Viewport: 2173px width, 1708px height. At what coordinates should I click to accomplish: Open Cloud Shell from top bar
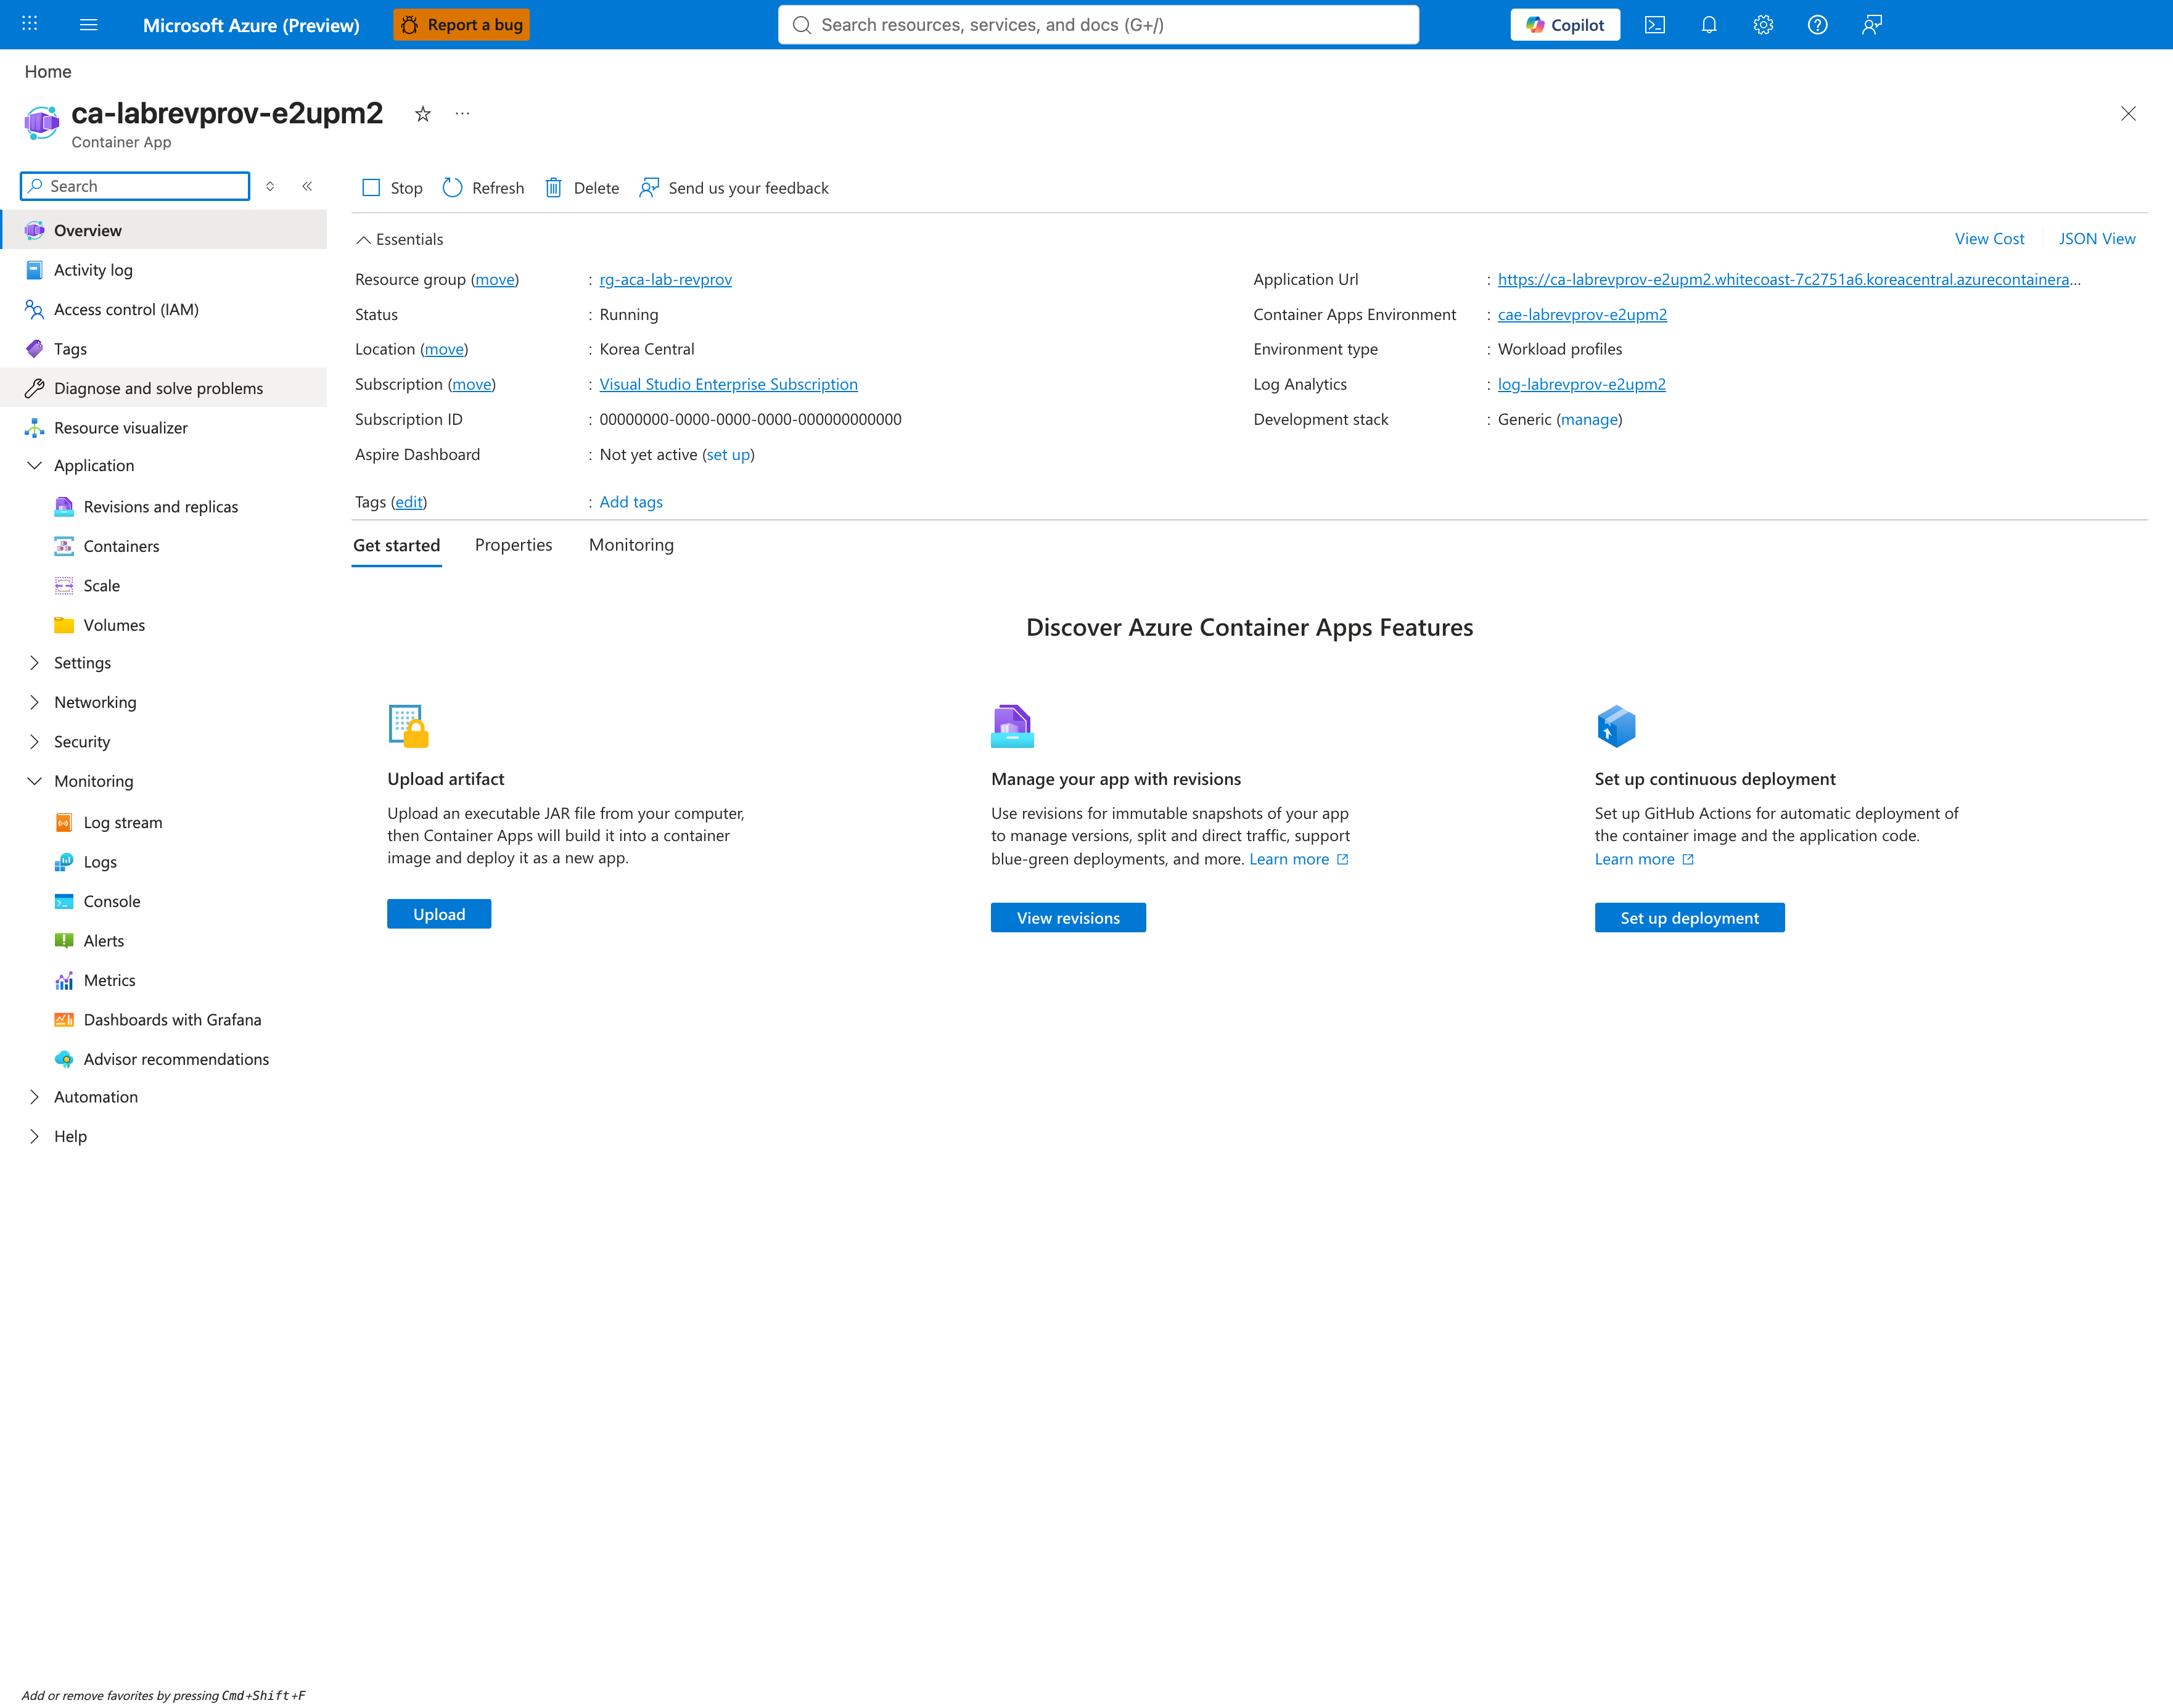tap(1655, 25)
